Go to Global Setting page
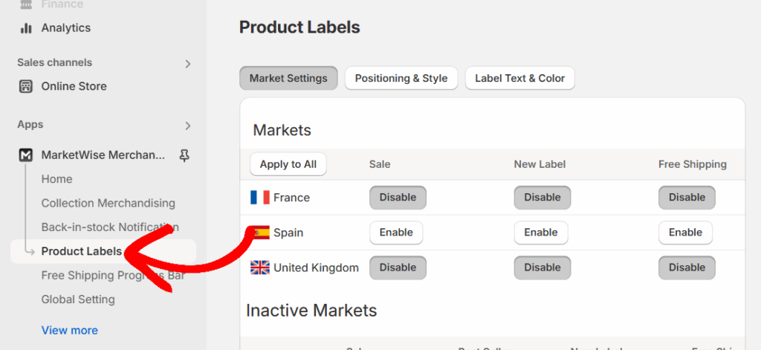The image size is (761, 350). pos(78,299)
